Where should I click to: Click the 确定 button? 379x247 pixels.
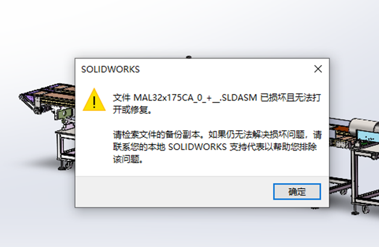coord(297,192)
